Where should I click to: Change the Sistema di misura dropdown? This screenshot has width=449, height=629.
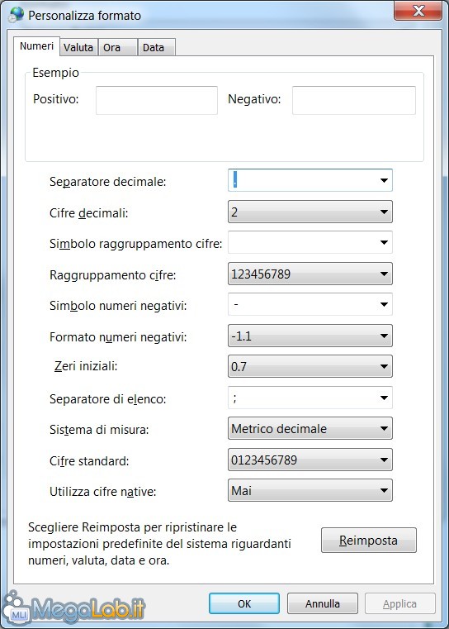pos(310,428)
